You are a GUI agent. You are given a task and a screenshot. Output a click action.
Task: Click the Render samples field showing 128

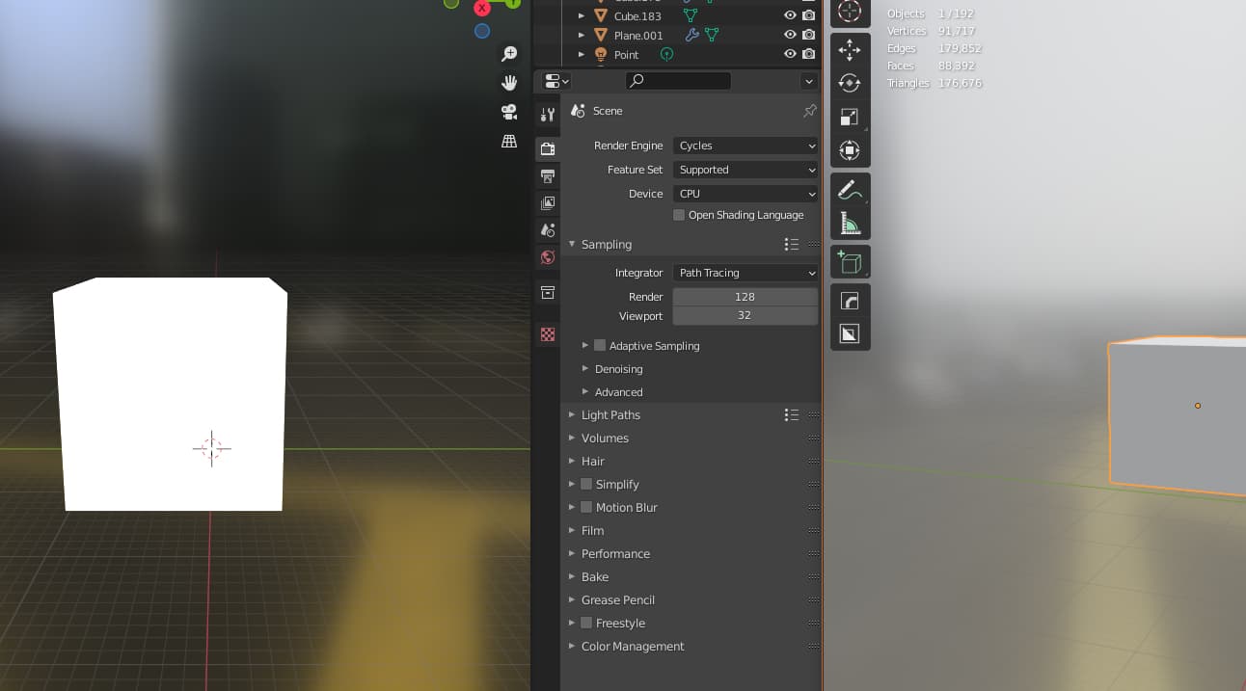click(745, 297)
